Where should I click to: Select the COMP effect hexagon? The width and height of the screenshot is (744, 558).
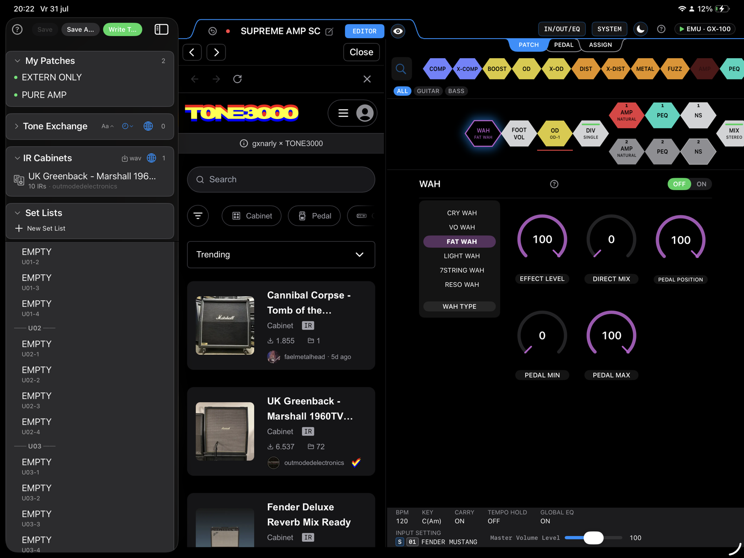(x=438, y=69)
